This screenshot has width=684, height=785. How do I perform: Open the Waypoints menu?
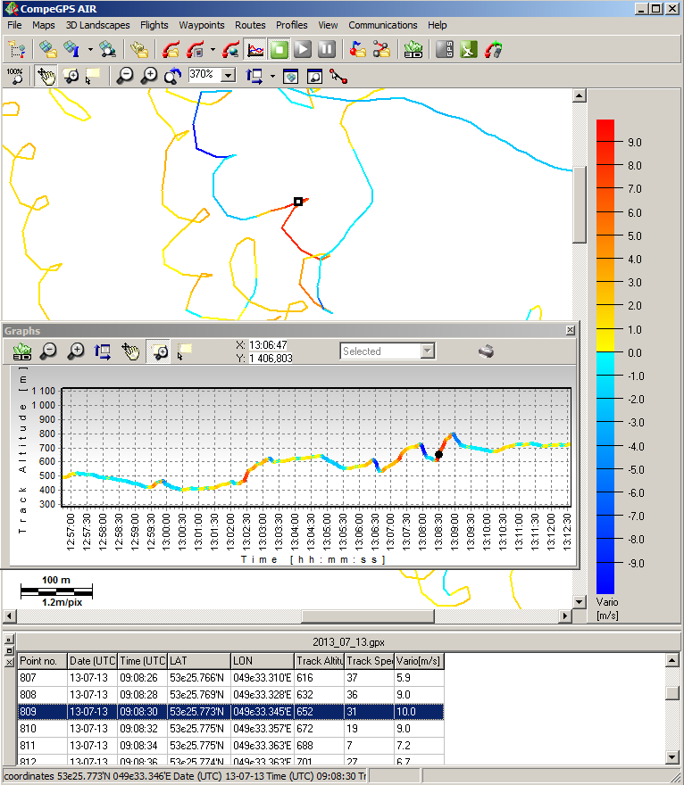tap(201, 25)
